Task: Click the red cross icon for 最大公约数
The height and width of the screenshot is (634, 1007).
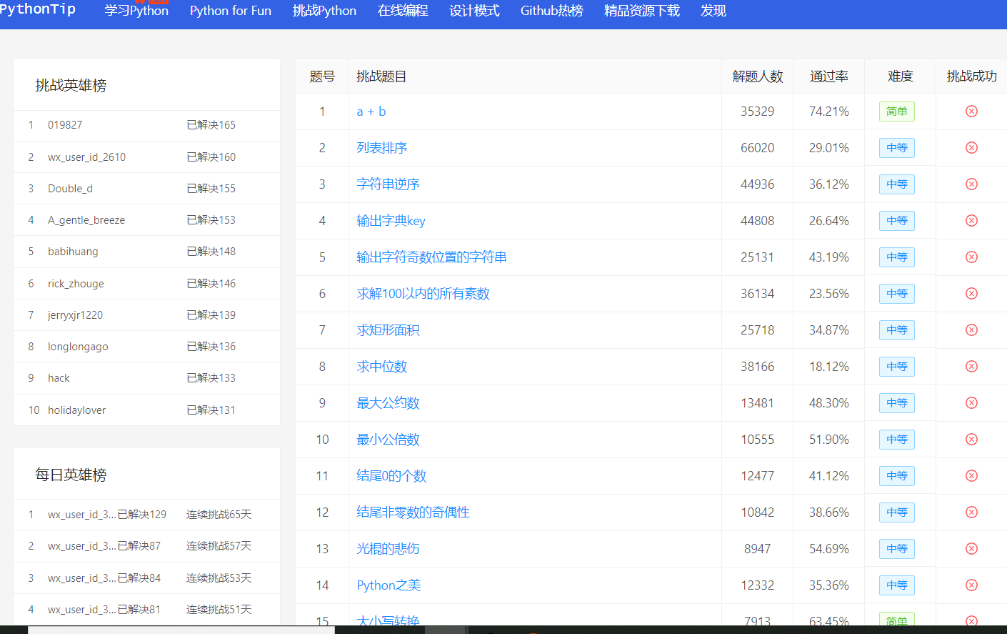Action: point(971,402)
